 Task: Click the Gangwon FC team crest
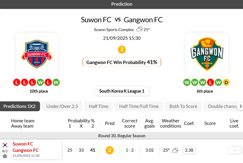tap(207, 54)
